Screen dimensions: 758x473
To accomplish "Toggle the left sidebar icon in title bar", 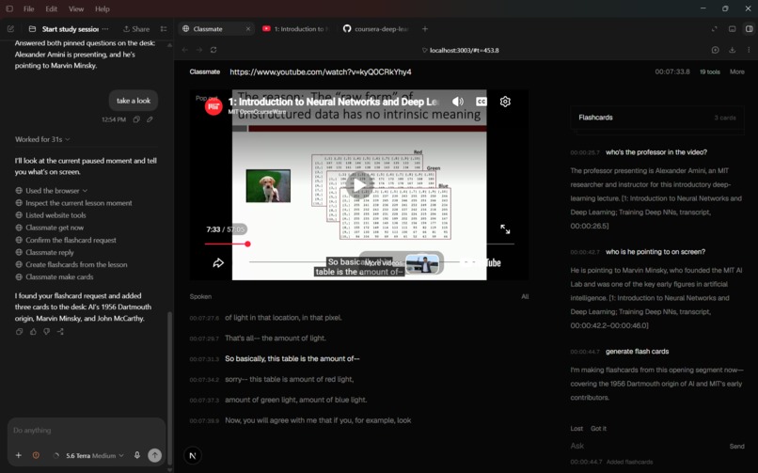I will tap(9, 8).
